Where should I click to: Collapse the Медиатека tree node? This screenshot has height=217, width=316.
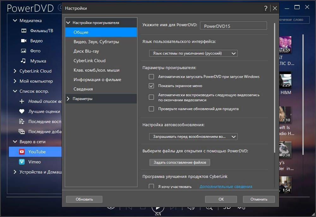coord(15,21)
